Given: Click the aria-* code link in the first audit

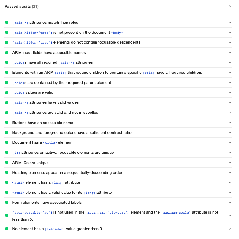Looking at the screenshot, I should (18, 23).
